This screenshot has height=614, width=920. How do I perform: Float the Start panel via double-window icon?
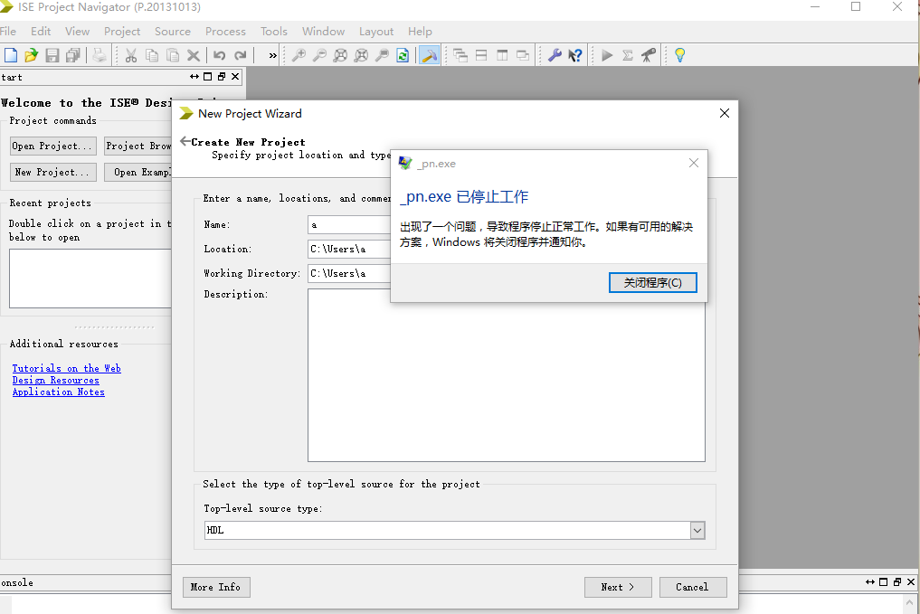click(222, 76)
